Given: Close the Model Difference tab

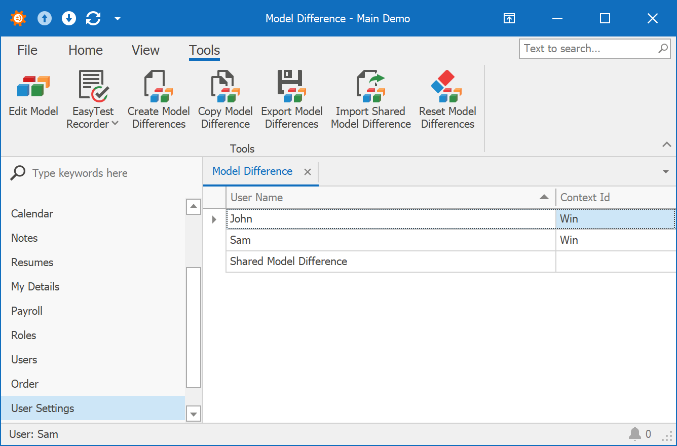Looking at the screenshot, I should click(307, 172).
